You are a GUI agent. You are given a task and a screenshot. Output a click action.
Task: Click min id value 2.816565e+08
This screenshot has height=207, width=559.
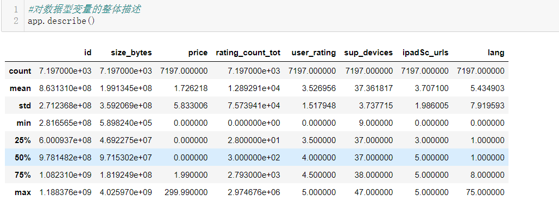coord(65,123)
